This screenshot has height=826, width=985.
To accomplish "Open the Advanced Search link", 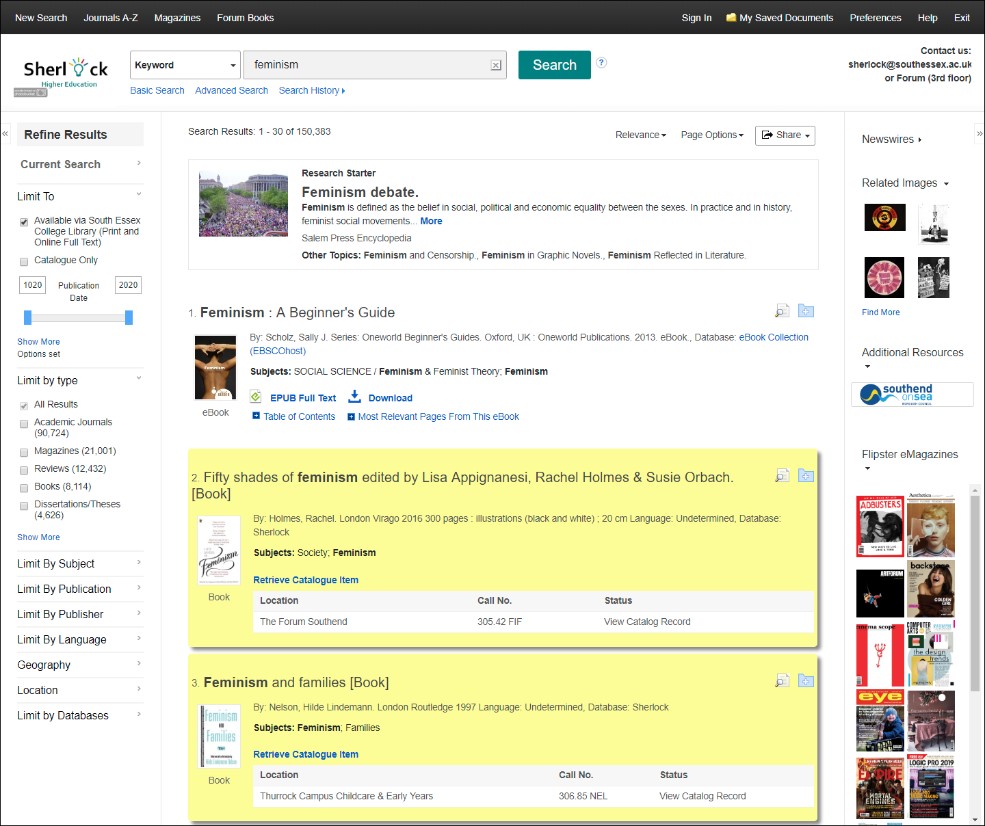I will pyautogui.click(x=231, y=90).
